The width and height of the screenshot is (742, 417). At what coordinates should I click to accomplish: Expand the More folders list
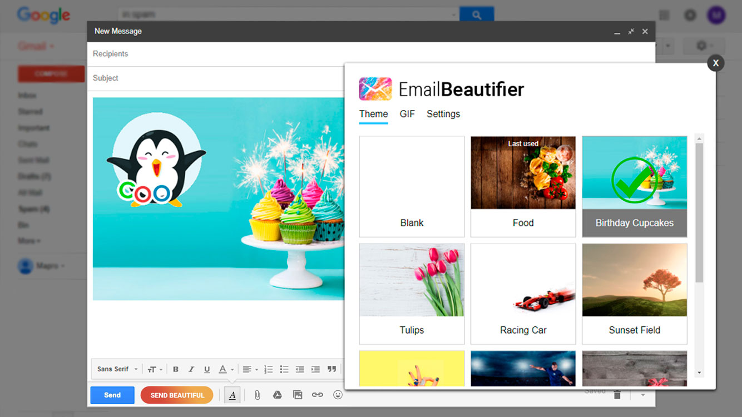click(29, 241)
